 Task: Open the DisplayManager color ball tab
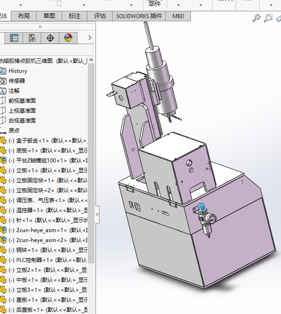[x=68, y=38]
